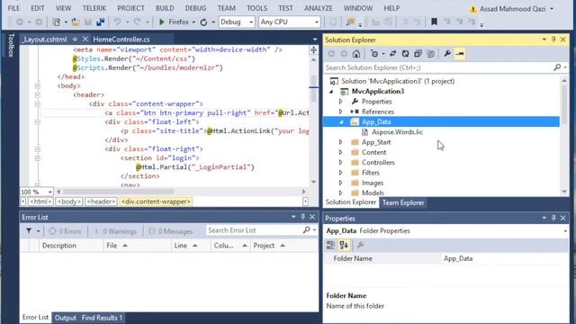Close the _Layout.cshtml tab
The height and width of the screenshot is (324, 576).
[x=85, y=39]
